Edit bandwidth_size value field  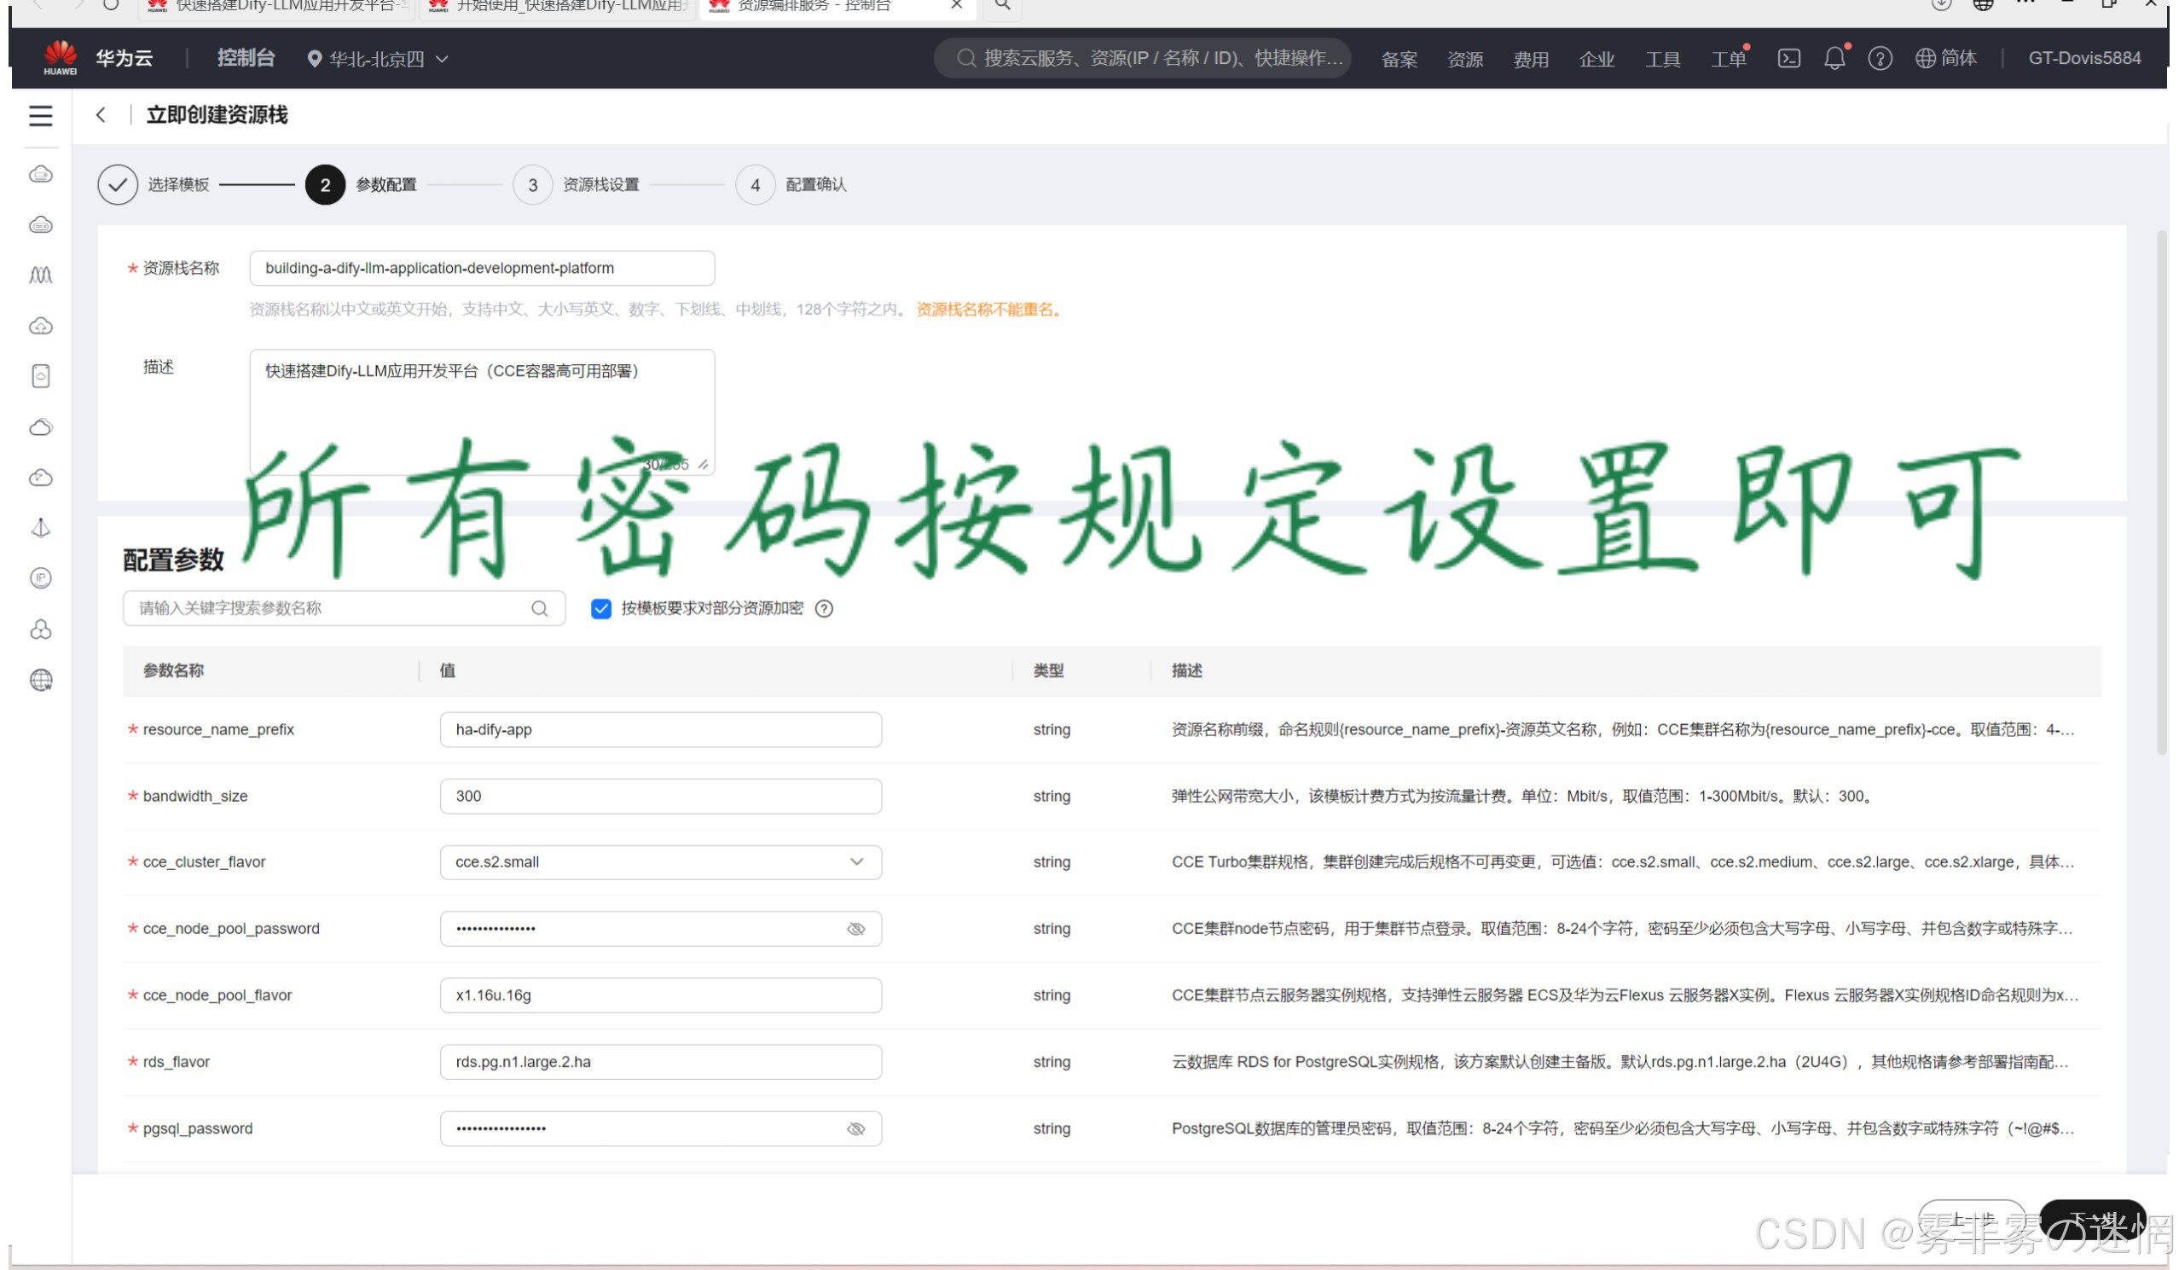point(661,797)
